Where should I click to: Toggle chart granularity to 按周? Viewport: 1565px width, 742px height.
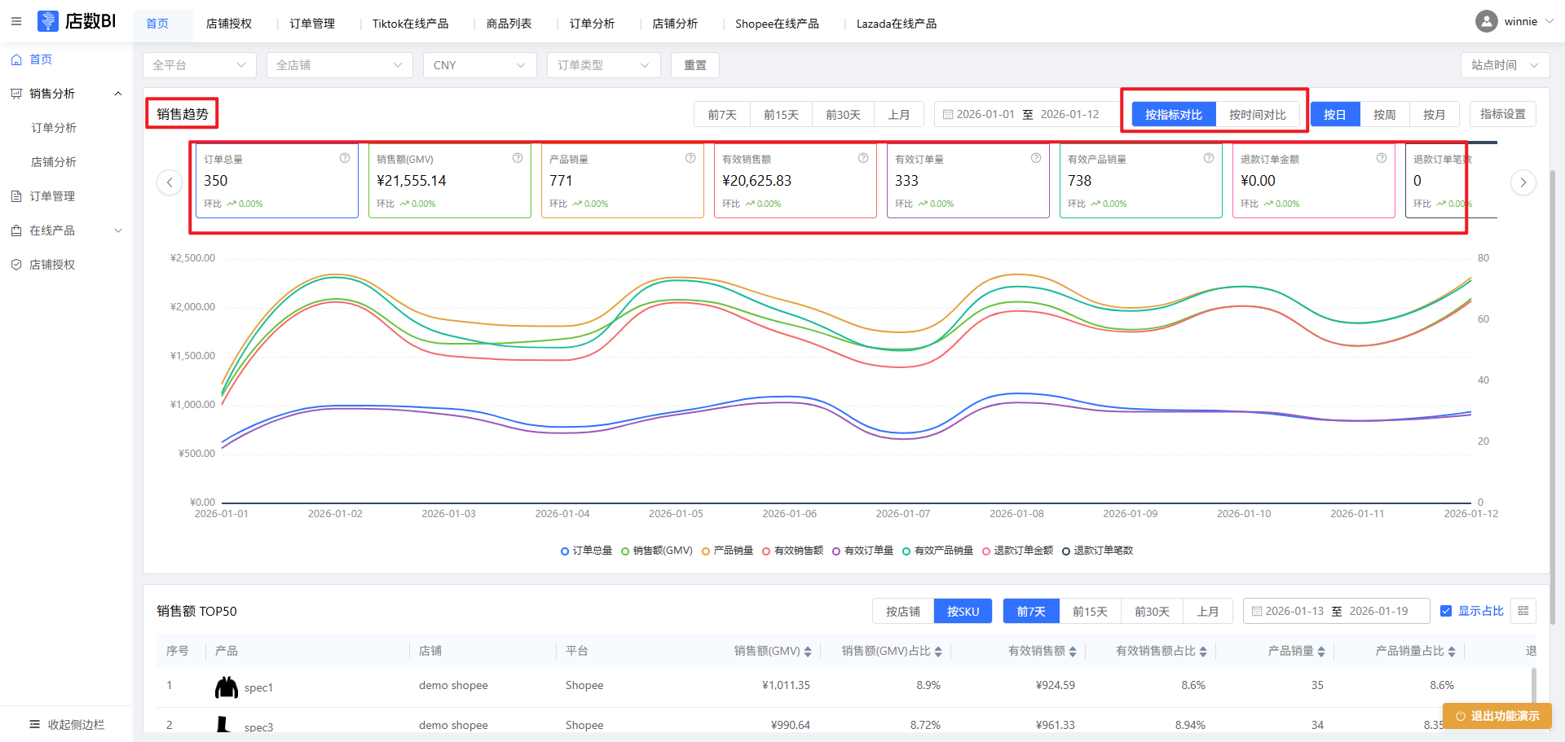(1384, 115)
